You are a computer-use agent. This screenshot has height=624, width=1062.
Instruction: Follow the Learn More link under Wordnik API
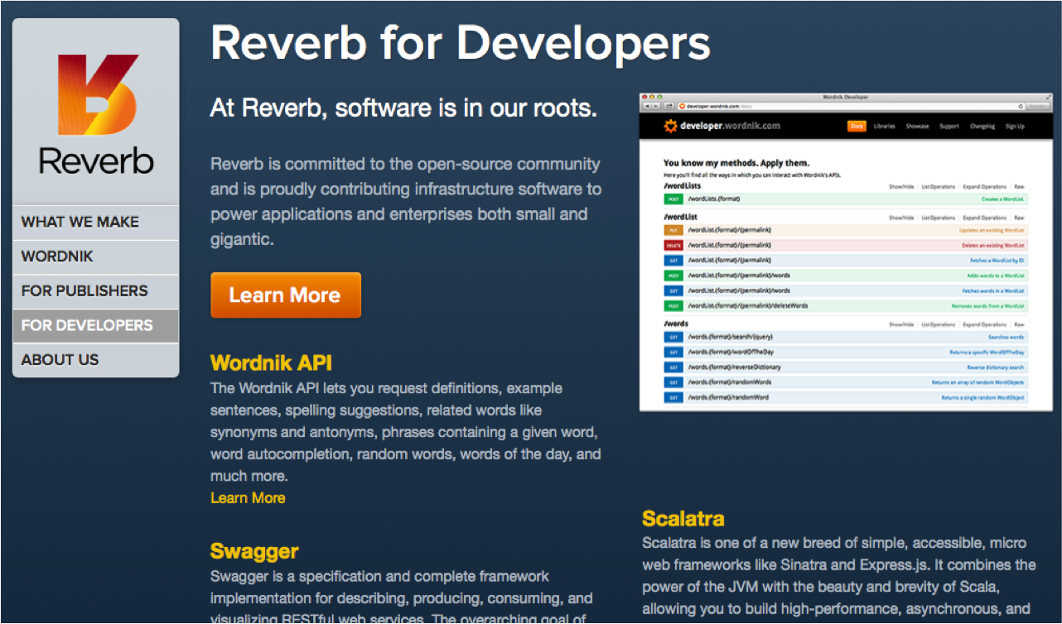248,498
